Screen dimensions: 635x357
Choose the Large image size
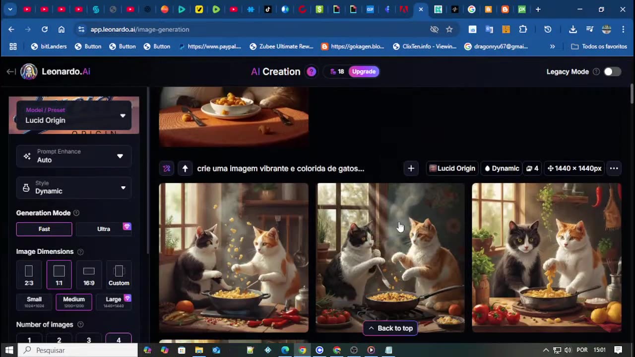(114, 301)
